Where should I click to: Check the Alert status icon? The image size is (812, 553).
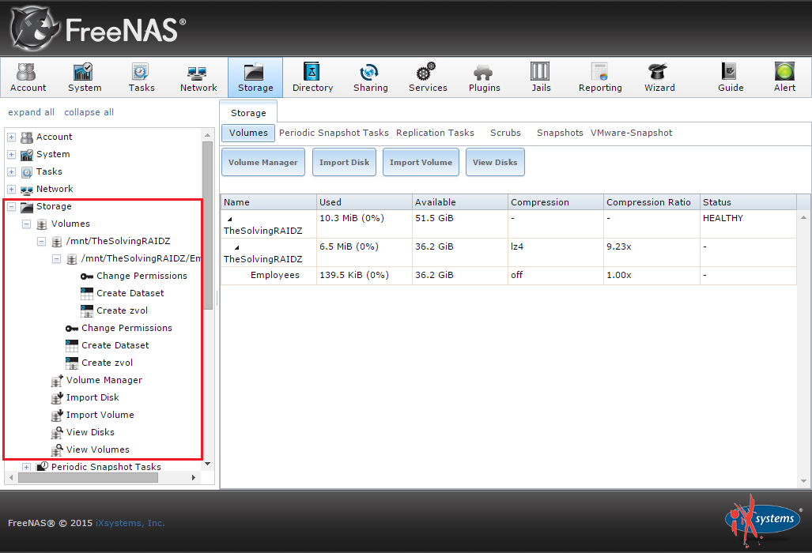(x=784, y=77)
